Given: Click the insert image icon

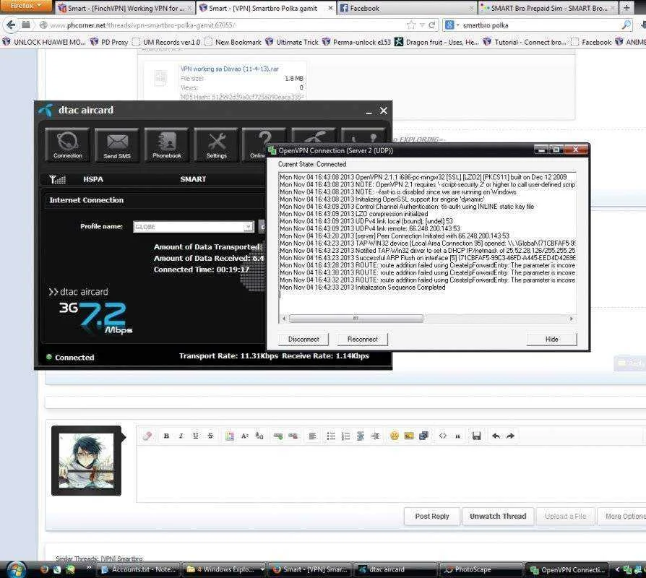Looking at the screenshot, I should (x=409, y=436).
